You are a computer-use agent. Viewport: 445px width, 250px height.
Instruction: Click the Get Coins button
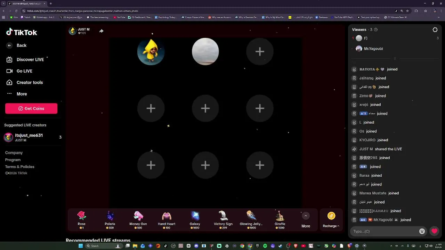click(x=31, y=108)
